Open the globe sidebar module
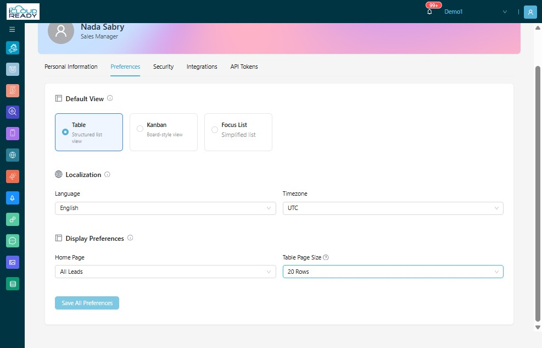Viewport: 542px width, 348px height. point(13,155)
